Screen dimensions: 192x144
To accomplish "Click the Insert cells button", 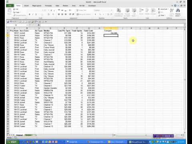I will click(141, 12).
